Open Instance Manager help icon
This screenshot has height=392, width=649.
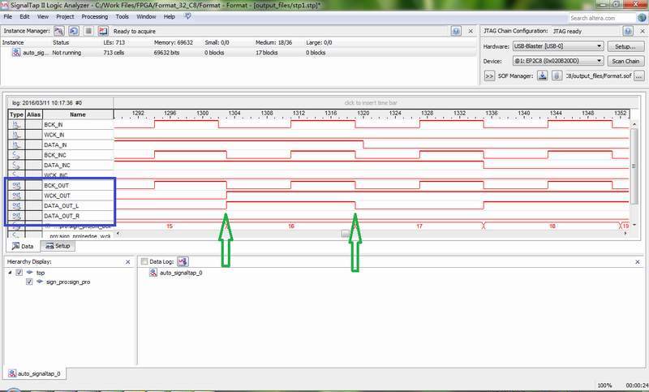456,31
